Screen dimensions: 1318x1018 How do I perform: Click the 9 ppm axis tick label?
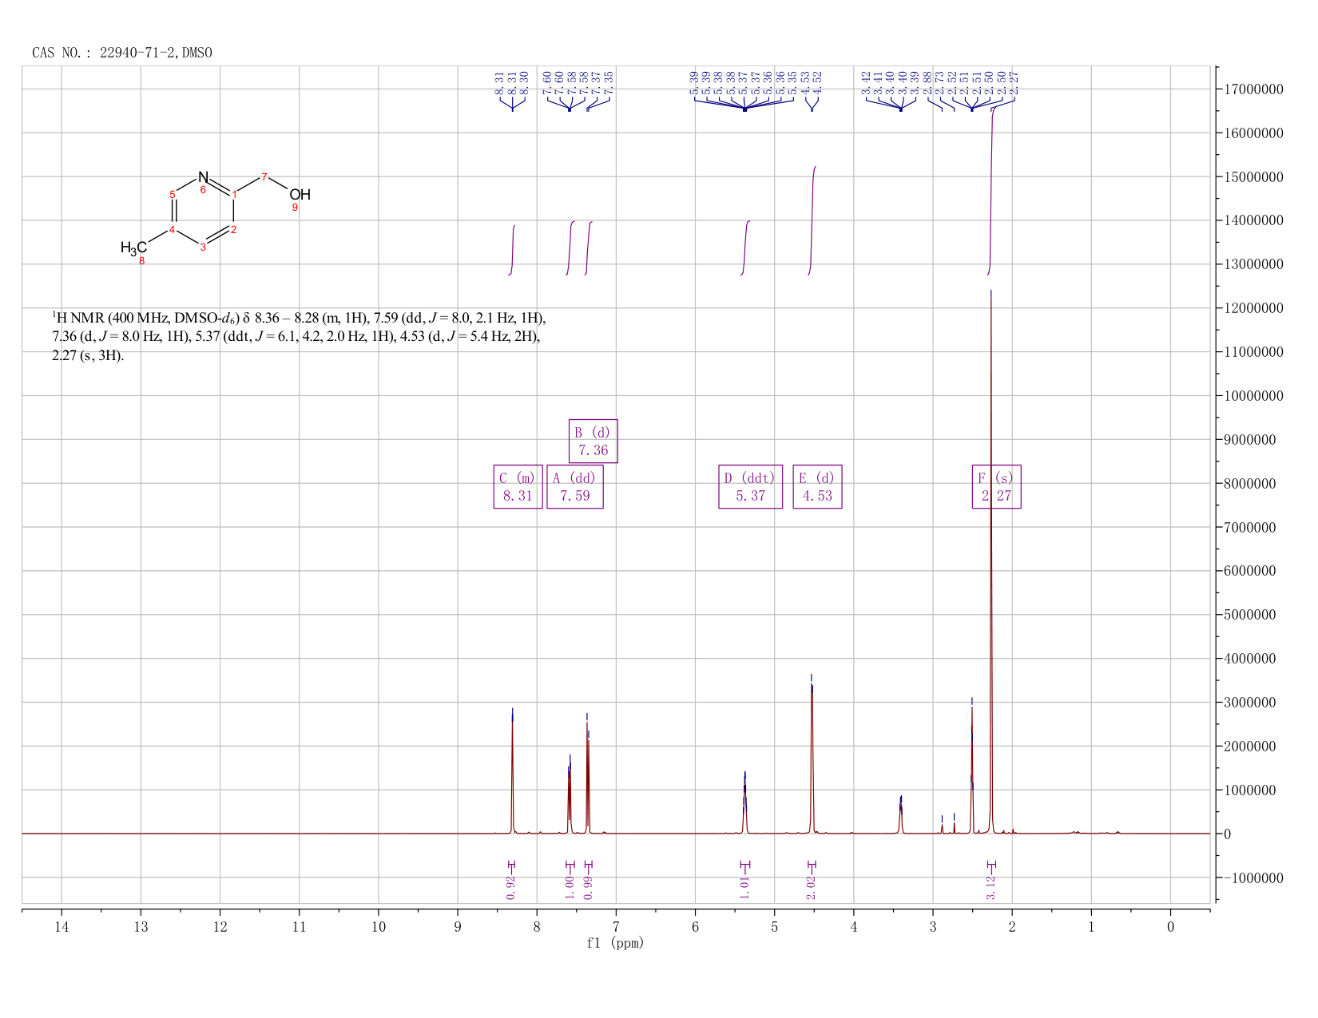(x=458, y=926)
